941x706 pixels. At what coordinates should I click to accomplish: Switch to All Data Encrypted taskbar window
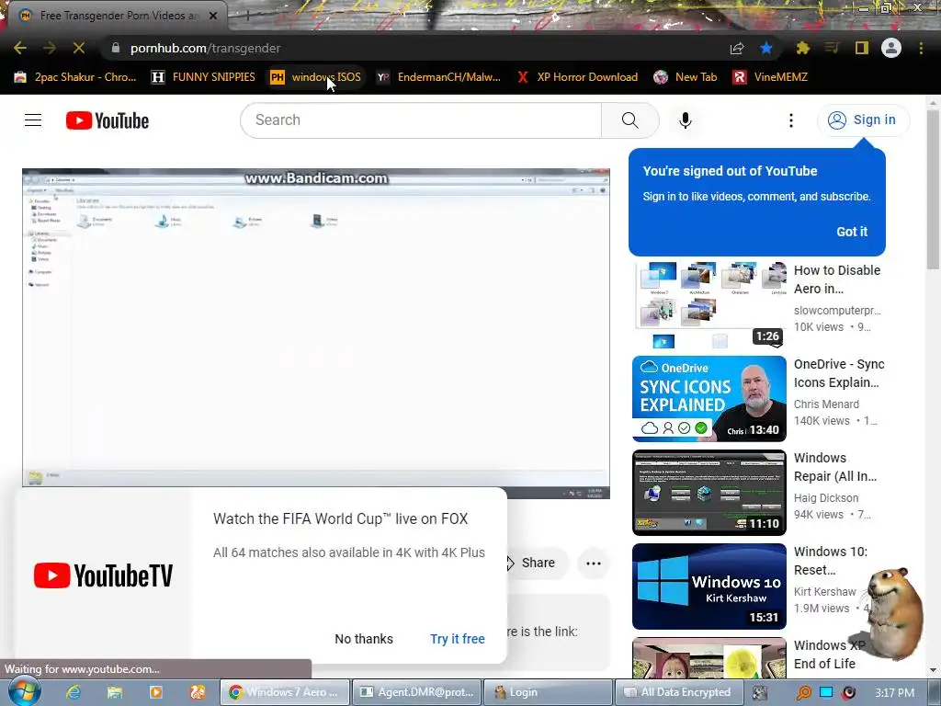680,692
